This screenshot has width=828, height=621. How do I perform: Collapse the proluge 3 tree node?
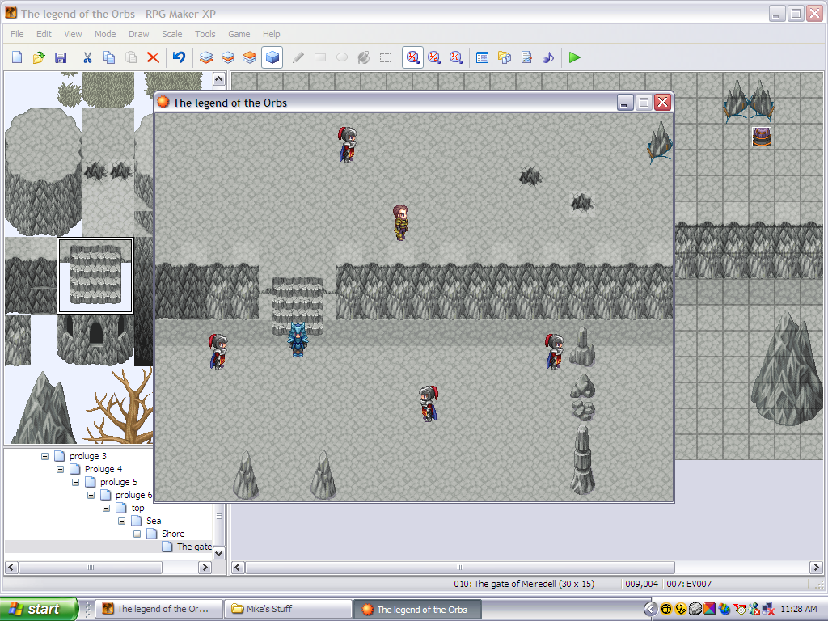(x=45, y=456)
